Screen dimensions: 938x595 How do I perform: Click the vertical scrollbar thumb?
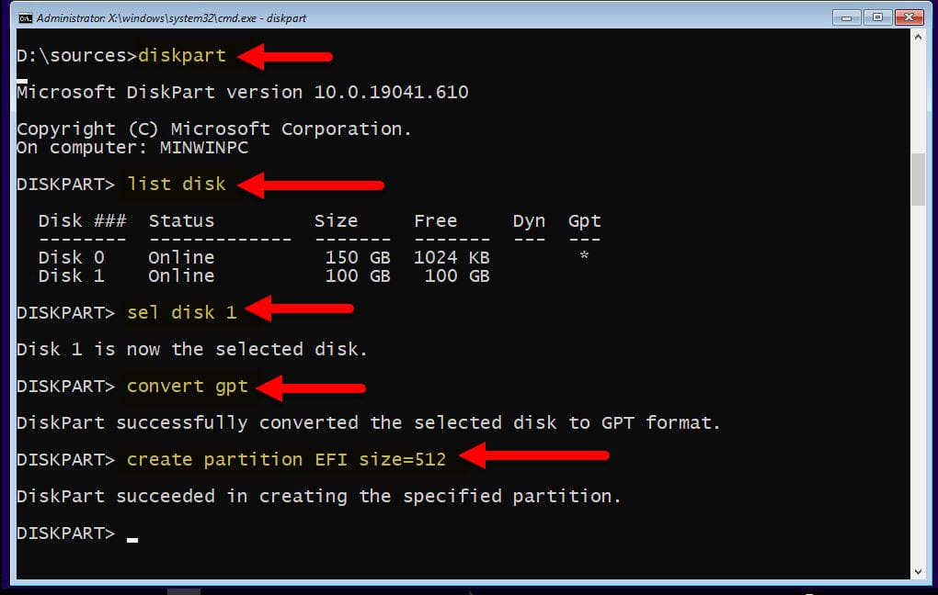[919, 179]
